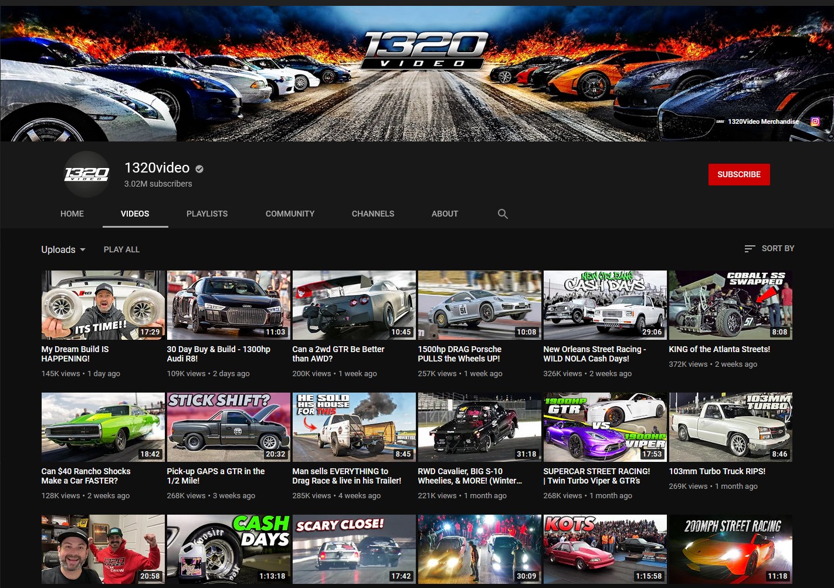Open the channel search magnifier icon
The width and height of the screenshot is (834, 588).
pos(503,214)
